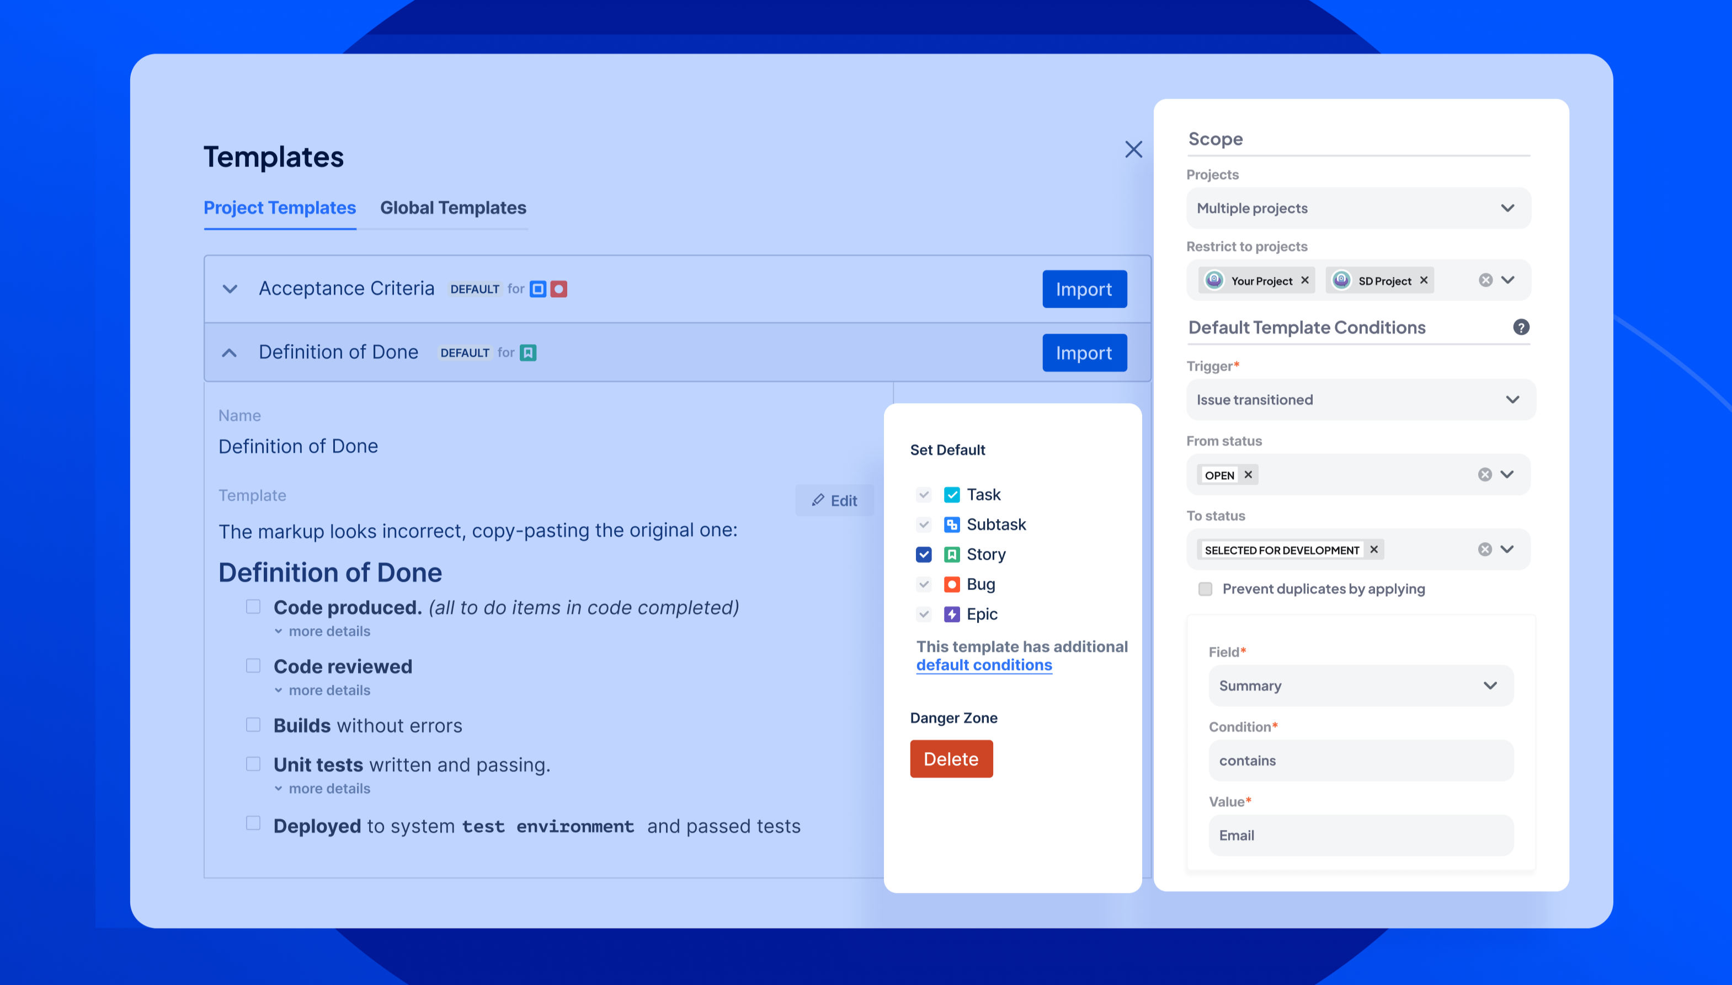This screenshot has width=1732, height=985.
Task: Remove SD Project tag with its X
Action: 1424,280
